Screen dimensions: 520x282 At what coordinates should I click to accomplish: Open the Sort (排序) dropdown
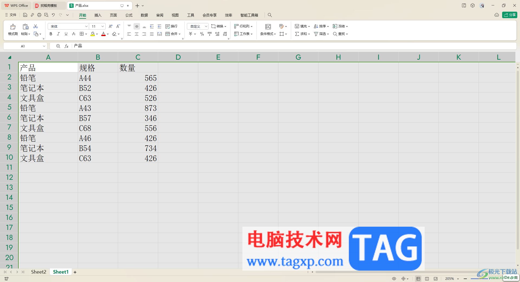pos(321,26)
